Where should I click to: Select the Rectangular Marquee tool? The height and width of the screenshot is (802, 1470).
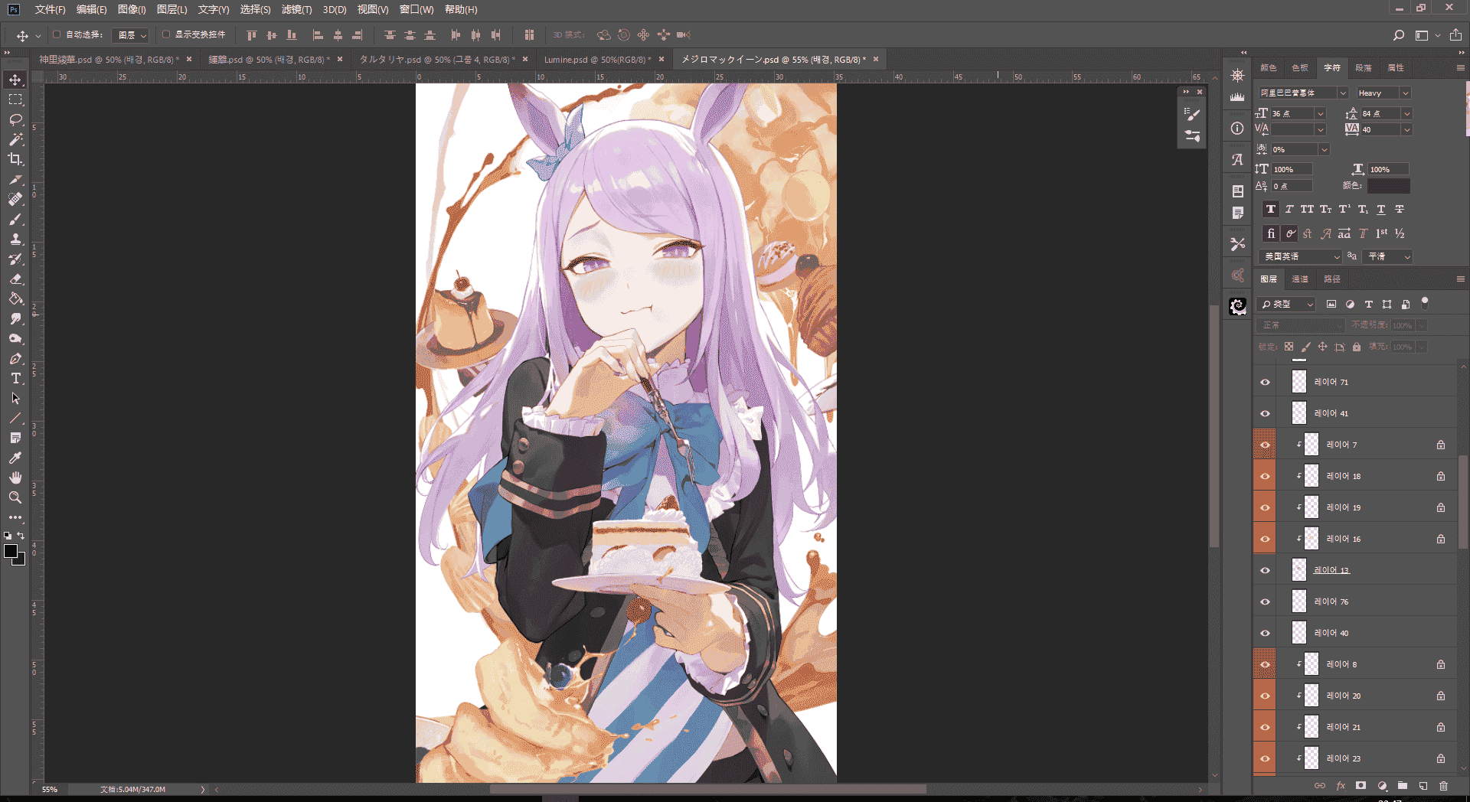[x=15, y=99]
